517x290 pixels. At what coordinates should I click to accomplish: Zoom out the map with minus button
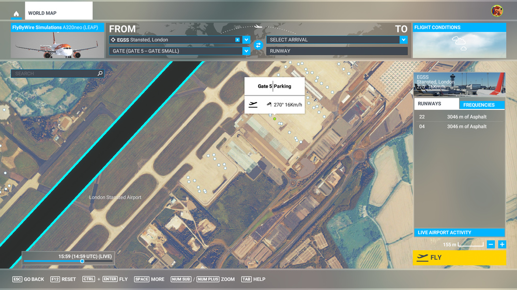click(x=491, y=244)
